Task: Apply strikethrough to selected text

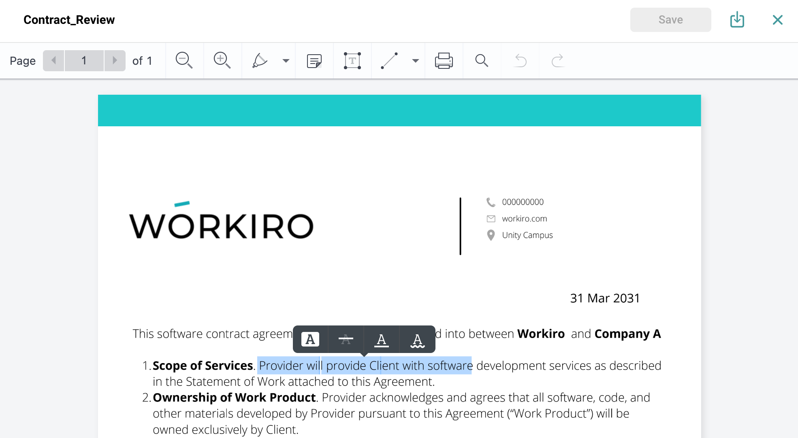Action: [346, 340]
